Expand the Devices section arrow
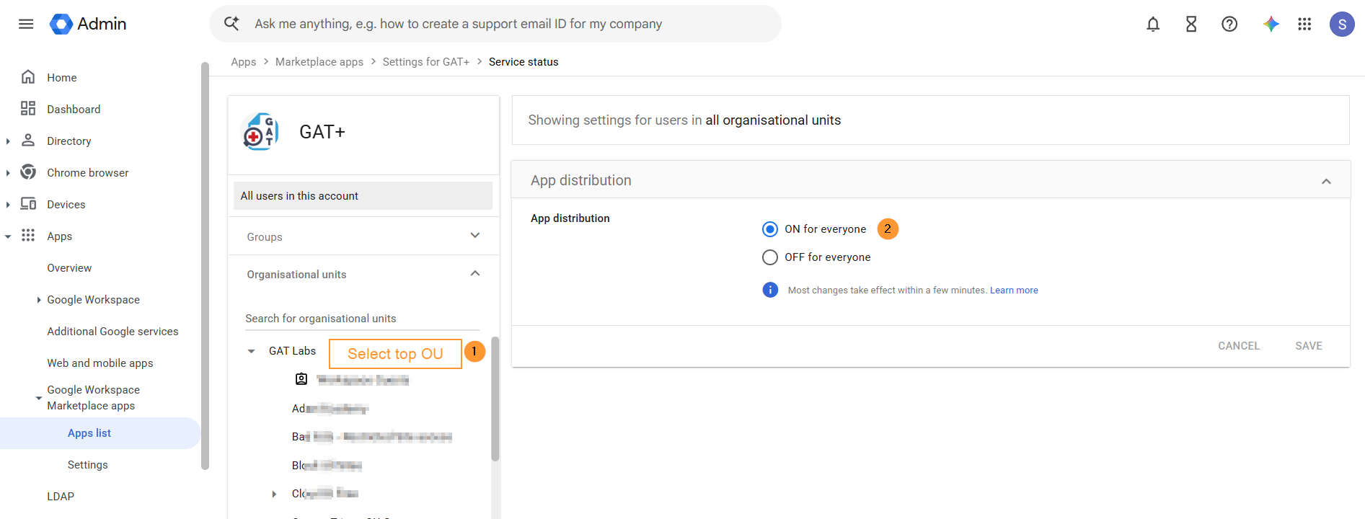Image resolution: width=1365 pixels, height=519 pixels. point(8,205)
